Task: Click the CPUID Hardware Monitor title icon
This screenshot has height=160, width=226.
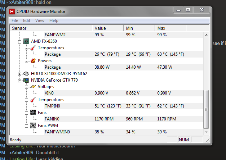Action: click(12, 12)
